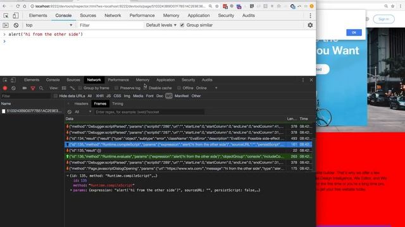
Task: Select the Page.javascriptDialogOpening frame row
Action: [189, 168]
